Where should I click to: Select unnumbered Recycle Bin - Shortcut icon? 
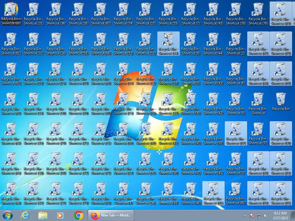[x=258, y=103]
